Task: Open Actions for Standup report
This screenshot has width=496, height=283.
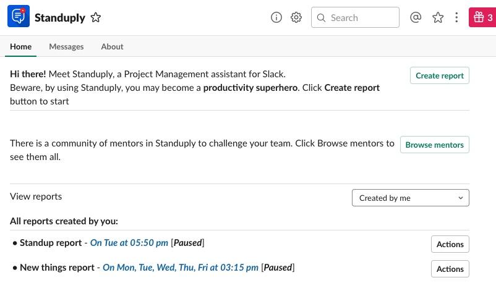Action: tap(450, 244)
